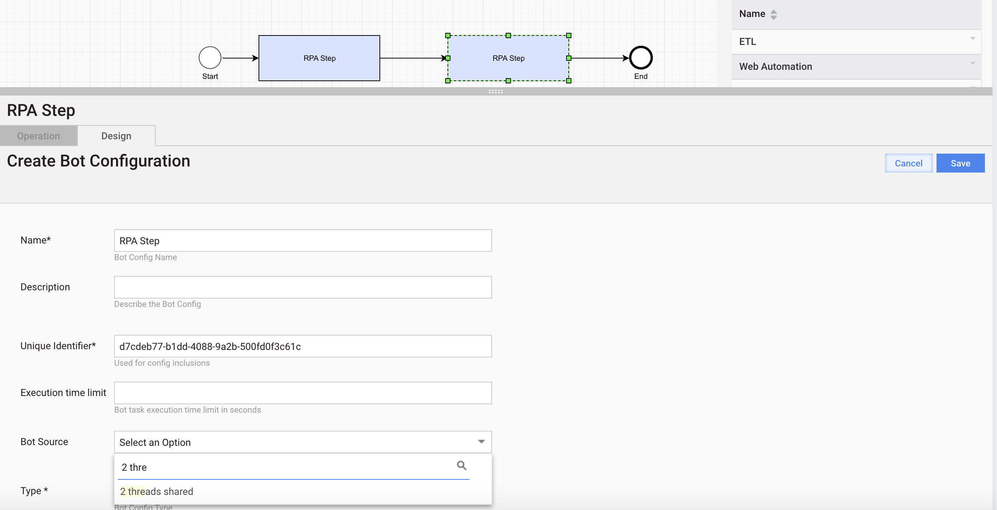997x510 pixels.
Task: Focus the Execution time limit field
Action: coord(303,393)
